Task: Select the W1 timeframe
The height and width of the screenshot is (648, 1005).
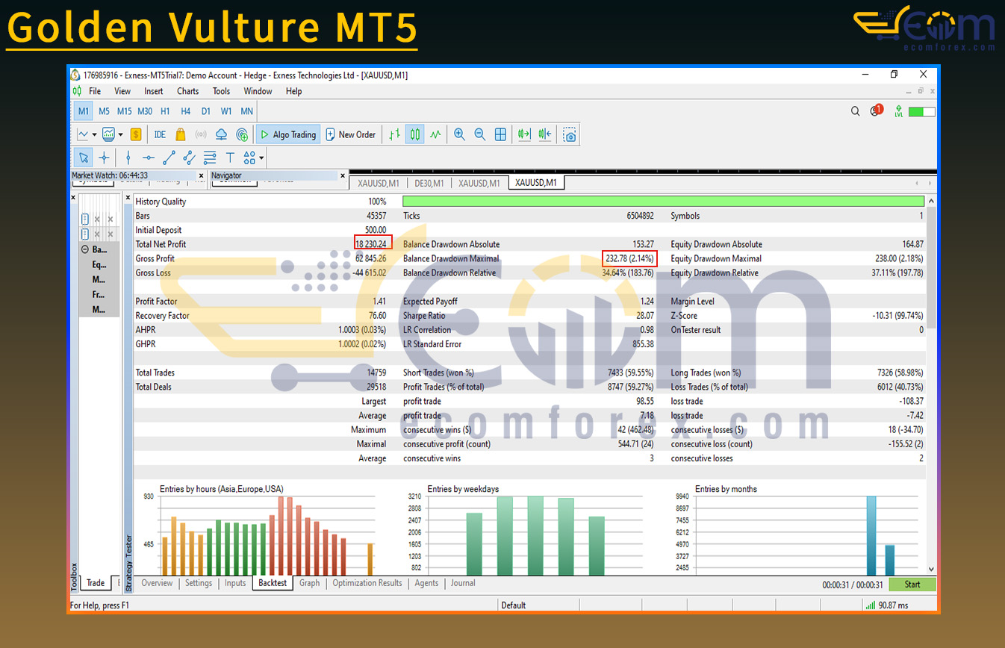Action: coord(226,111)
